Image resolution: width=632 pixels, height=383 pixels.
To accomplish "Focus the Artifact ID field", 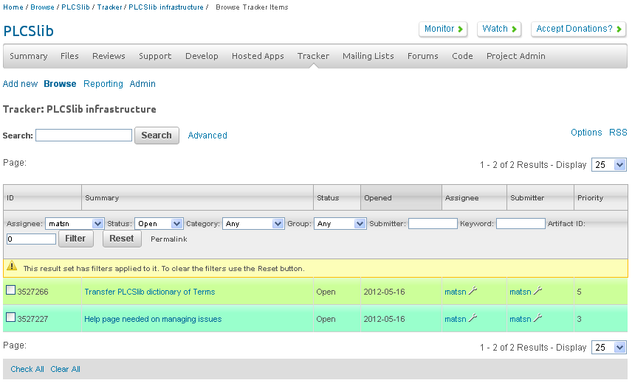I will point(32,239).
